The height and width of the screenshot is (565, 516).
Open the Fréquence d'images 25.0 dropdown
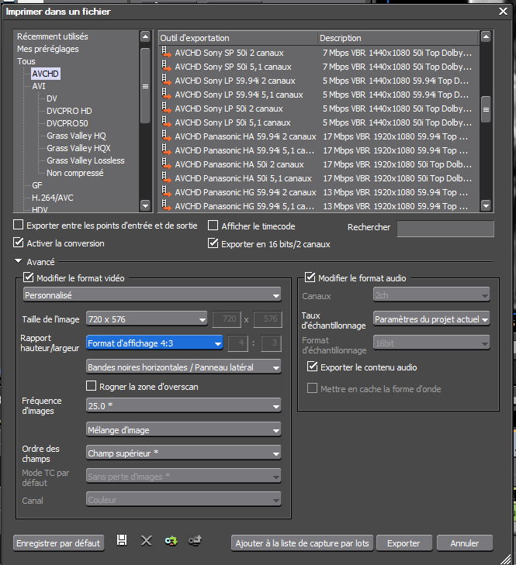[x=183, y=406]
